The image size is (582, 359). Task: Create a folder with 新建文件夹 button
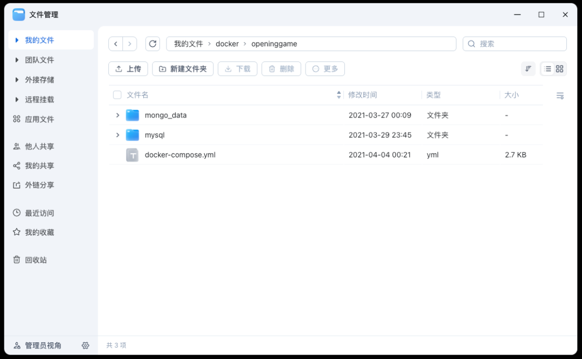tap(183, 68)
